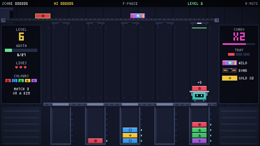Click the last heart in LIVES
This screenshot has height=146, width=260.
(x=25, y=67)
